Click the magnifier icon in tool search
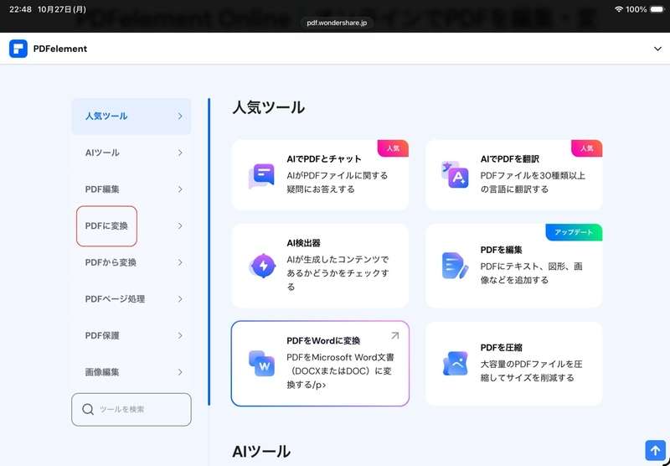This screenshot has height=466, width=670. click(x=88, y=409)
